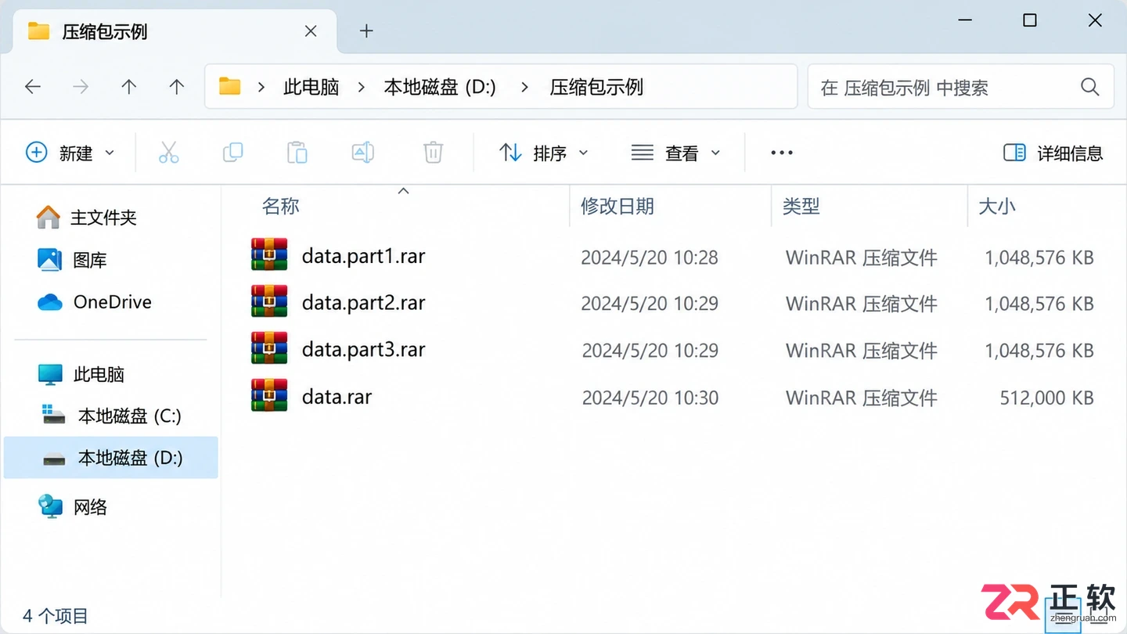Open the 排序 sort dropdown
This screenshot has width=1127, height=634.
tap(544, 153)
